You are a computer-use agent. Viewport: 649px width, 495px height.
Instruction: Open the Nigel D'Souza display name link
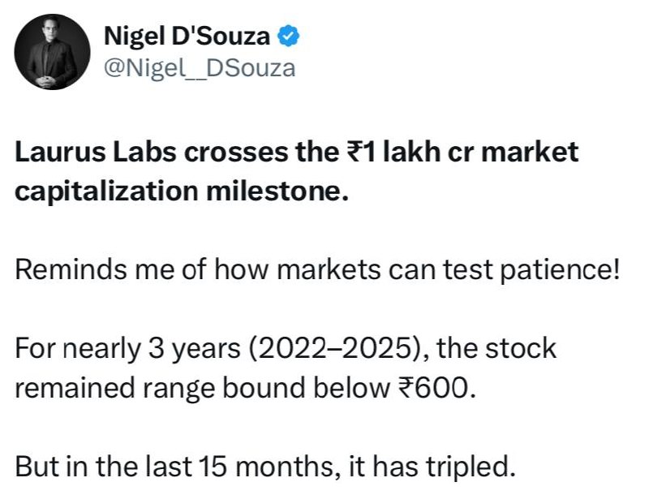coord(187,36)
